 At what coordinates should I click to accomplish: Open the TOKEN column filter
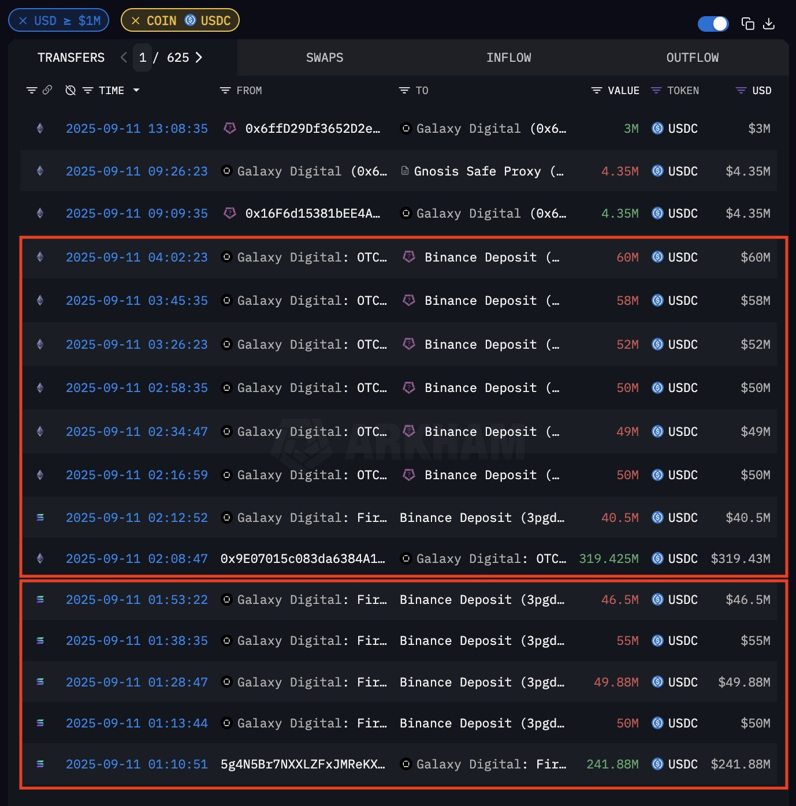coord(656,91)
